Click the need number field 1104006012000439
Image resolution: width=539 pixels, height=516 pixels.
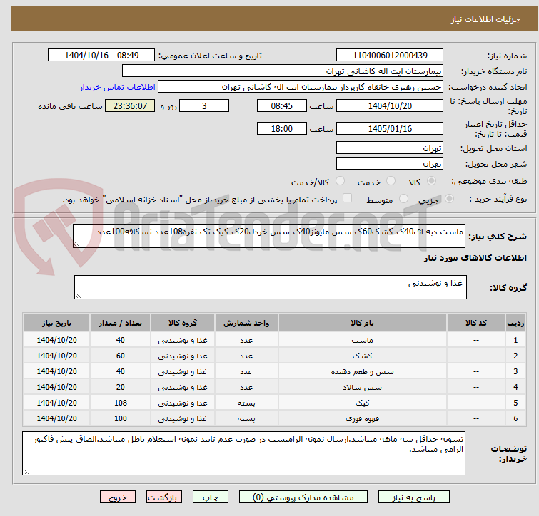390,56
